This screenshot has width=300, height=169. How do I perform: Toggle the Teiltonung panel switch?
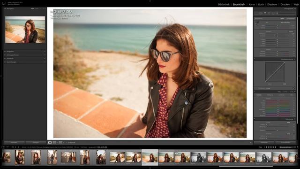(255, 119)
